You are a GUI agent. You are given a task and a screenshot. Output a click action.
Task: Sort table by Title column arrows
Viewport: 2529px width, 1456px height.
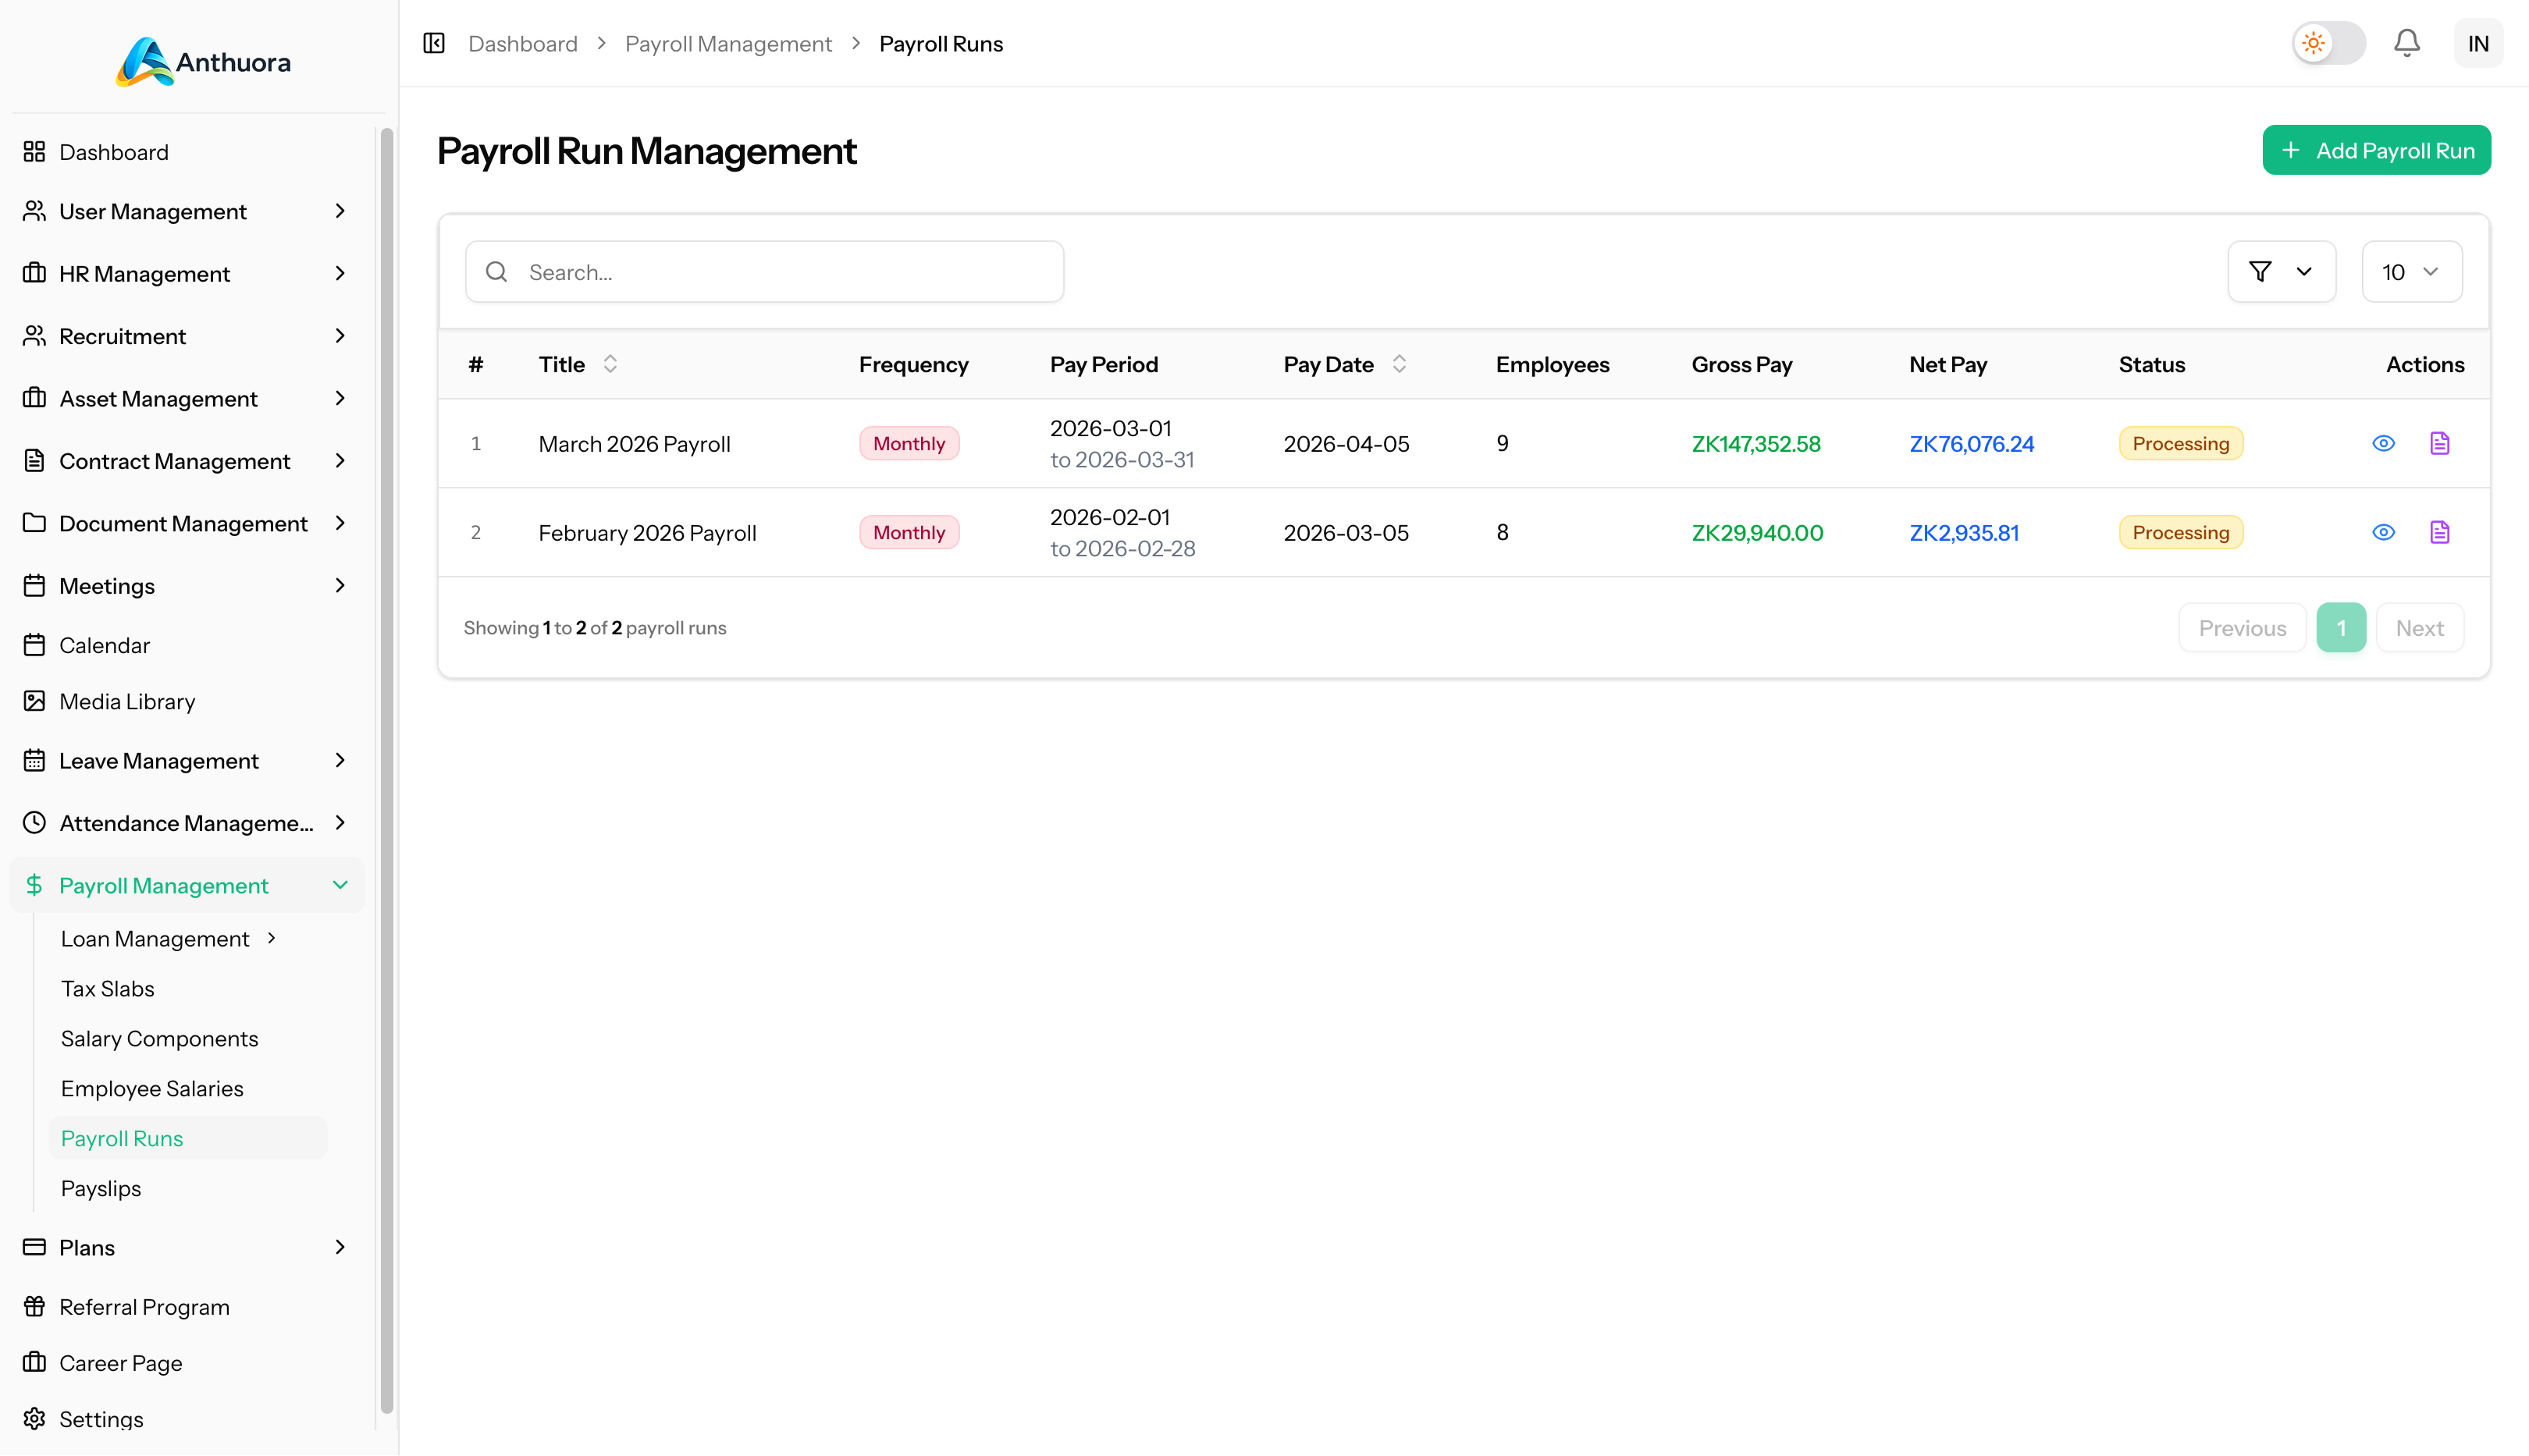[x=610, y=364]
